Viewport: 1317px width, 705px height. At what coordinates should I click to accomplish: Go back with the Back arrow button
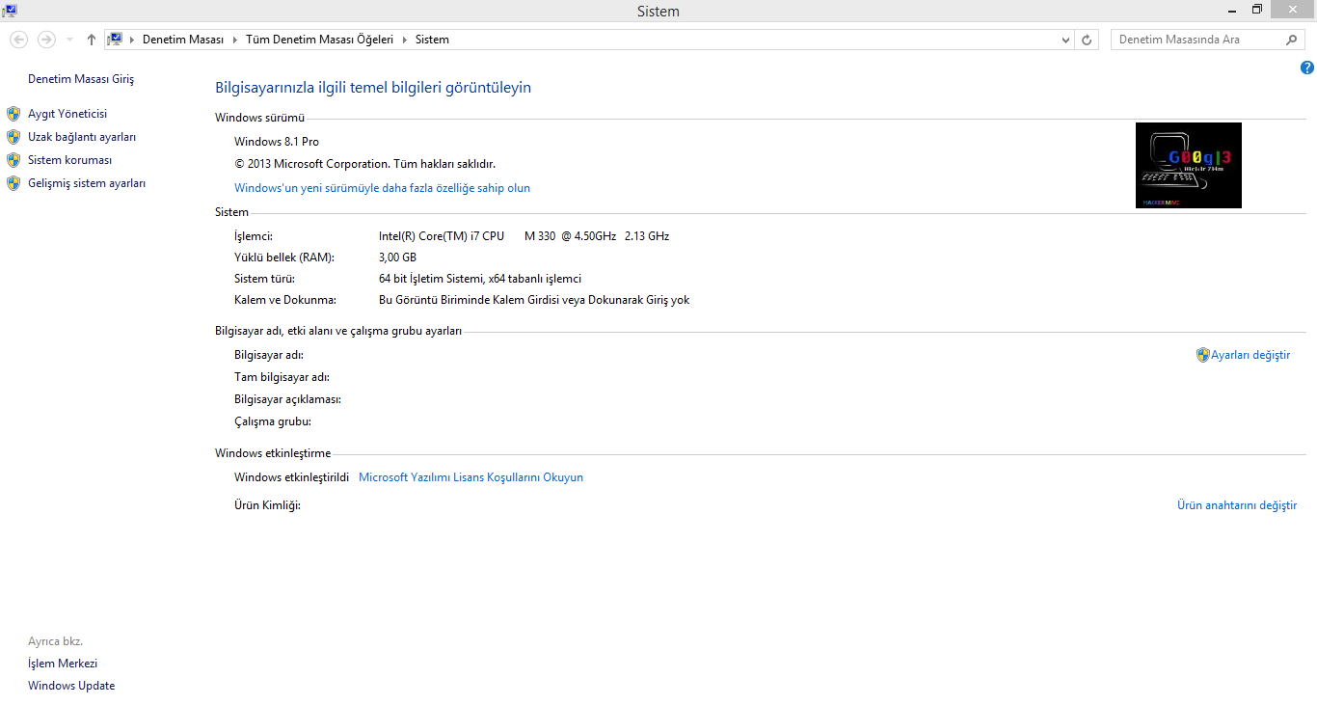pyautogui.click(x=18, y=40)
